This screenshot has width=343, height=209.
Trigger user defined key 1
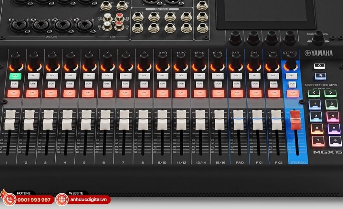click(315, 104)
